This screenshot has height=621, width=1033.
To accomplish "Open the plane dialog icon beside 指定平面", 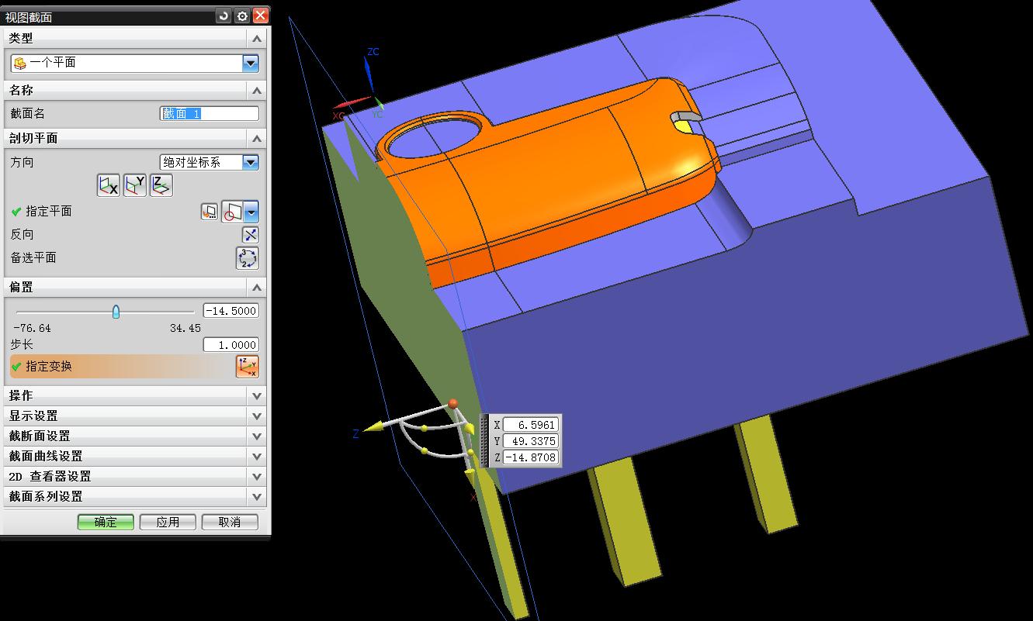I will pos(210,212).
